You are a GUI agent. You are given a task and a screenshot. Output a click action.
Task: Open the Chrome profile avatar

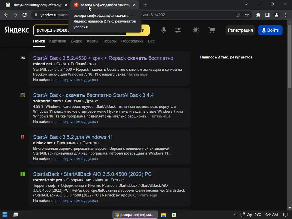pyautogui.click(x=277, y=15)
